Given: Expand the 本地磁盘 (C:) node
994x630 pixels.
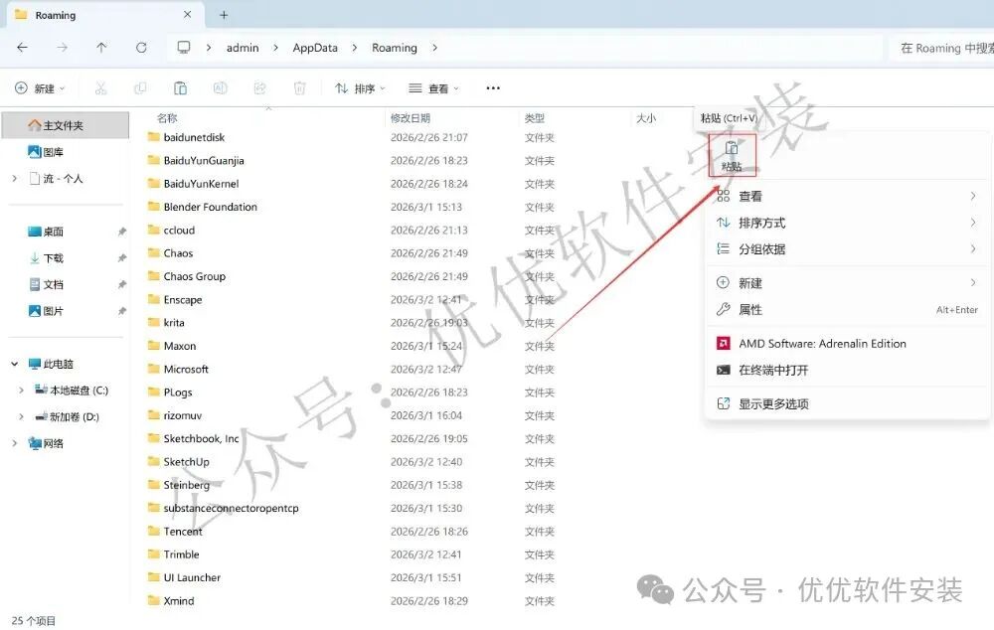Looking at the screenshot, I should (21, 391).
